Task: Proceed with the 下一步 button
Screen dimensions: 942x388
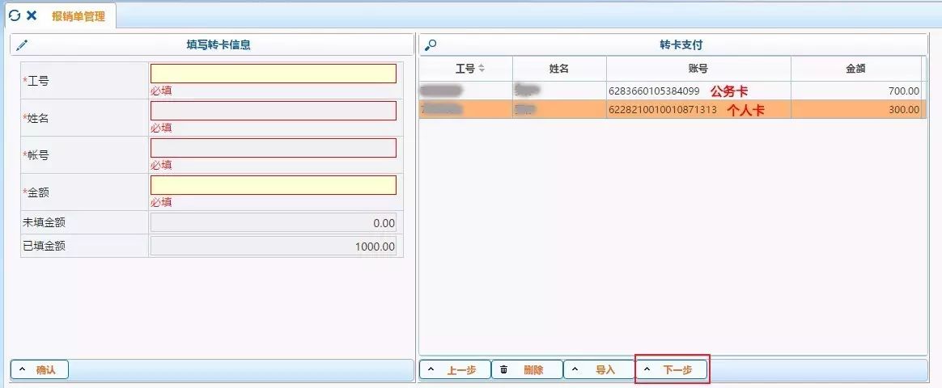Action: (672, 369)
